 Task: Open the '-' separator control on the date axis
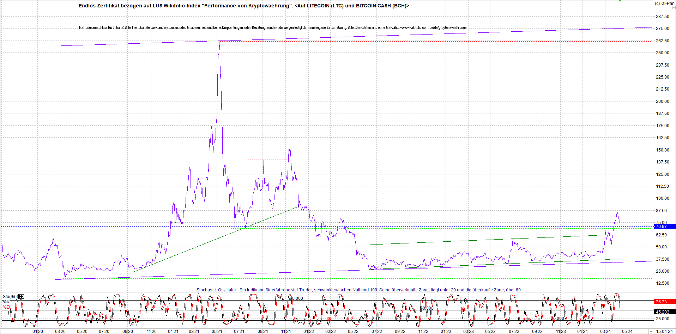tap(652, 331)
